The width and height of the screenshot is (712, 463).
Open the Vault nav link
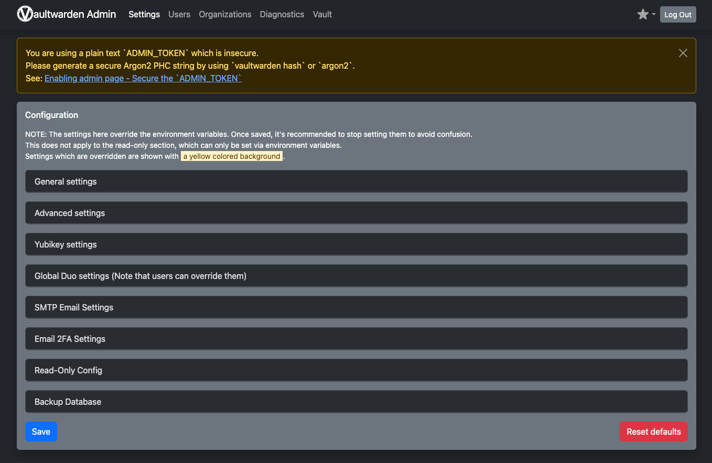pyautogui.click(x=322, y=14)
